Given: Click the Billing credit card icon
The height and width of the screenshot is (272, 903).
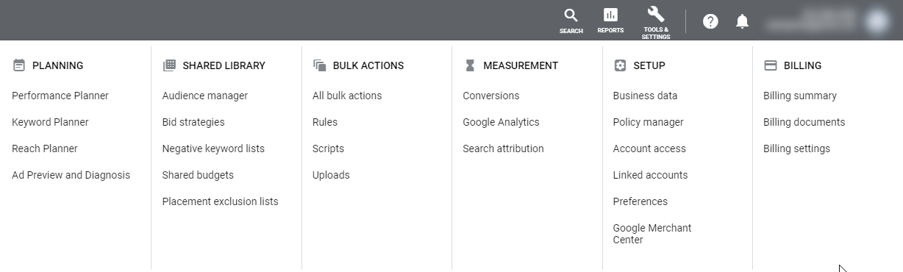Looking at the screenshot, I should (771, 65).
